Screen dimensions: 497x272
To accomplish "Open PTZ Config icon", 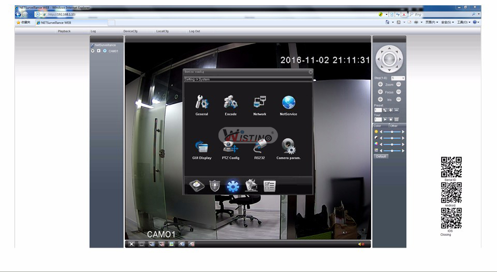I will click(230, 147).
